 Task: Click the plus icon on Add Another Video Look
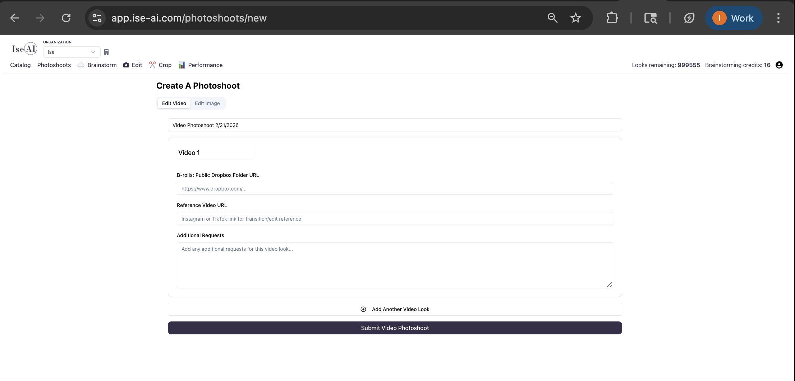[x=363, y=309]
